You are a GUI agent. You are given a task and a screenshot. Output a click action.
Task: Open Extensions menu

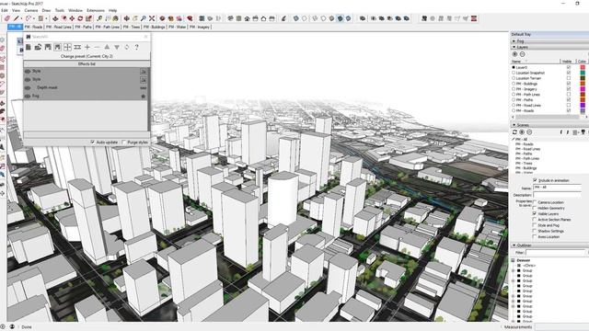[x=96, y=10]
